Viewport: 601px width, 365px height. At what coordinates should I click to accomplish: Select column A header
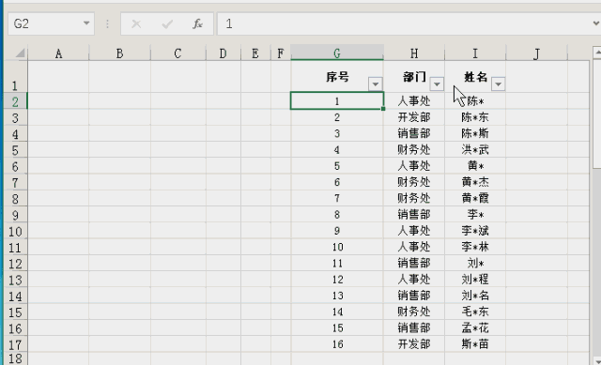pyautogui.click(x=58, y=53)
